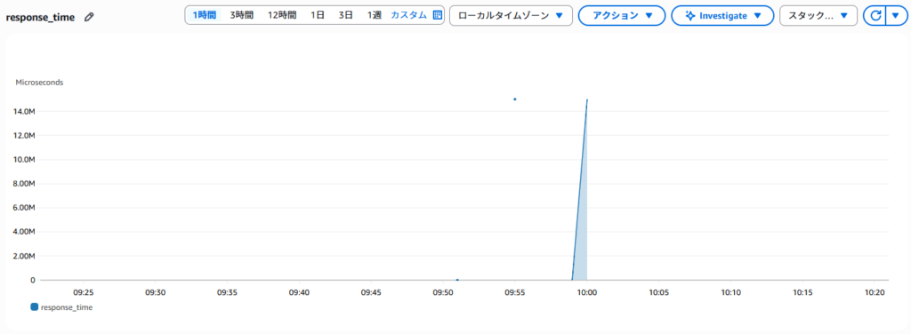Screen dimensions: 911x334
Task: Click the response_time legend label
Action: click(x=66, y=307)
